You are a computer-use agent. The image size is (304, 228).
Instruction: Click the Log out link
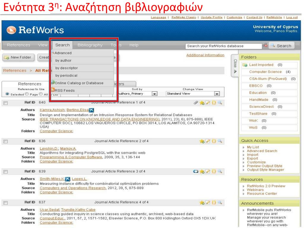292,18
